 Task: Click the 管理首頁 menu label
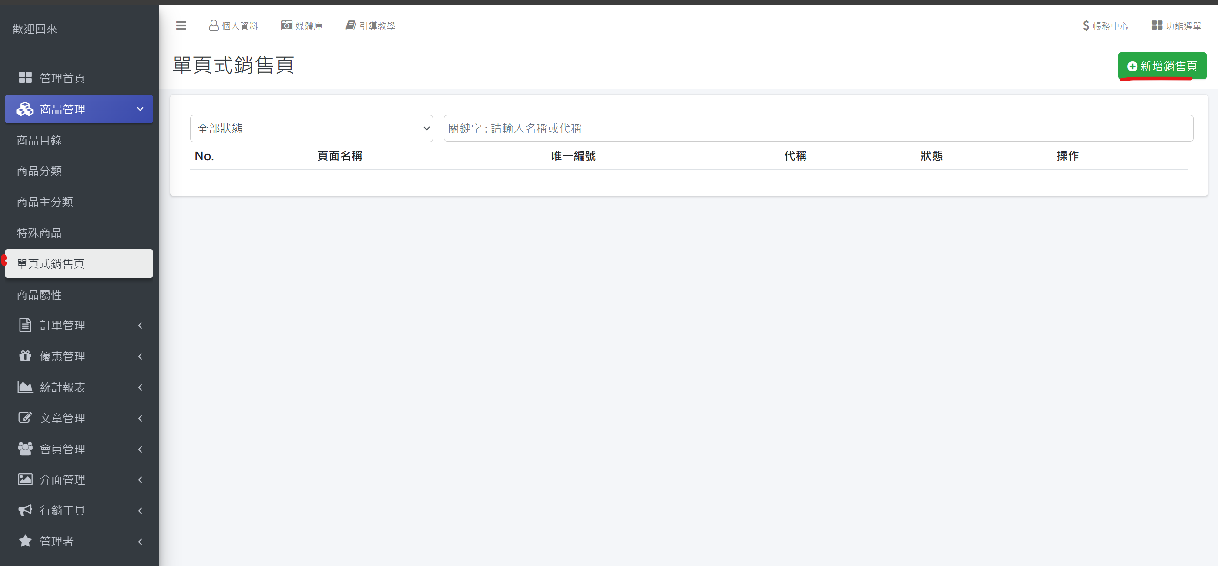tap(62, 78)
